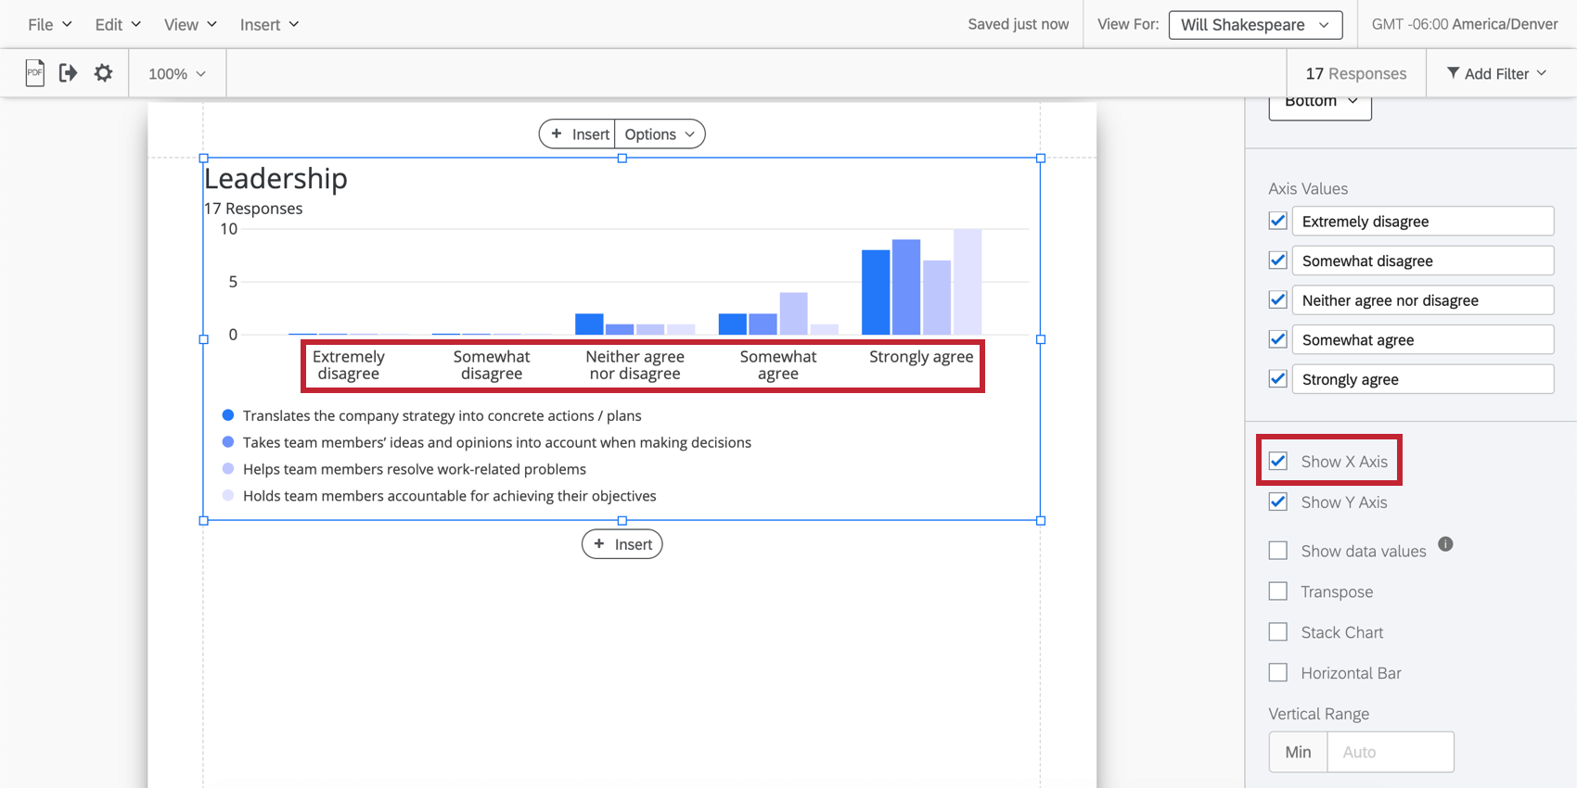Open the Options dropdown above the chart
The width and height of the screenshot is (1577, 788).
[660, 134]
